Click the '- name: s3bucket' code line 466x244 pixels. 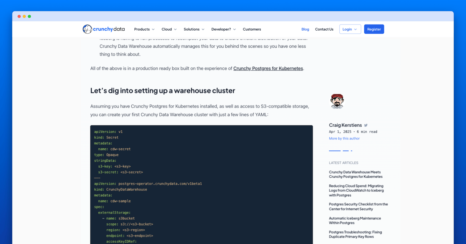tap(118, 218)
